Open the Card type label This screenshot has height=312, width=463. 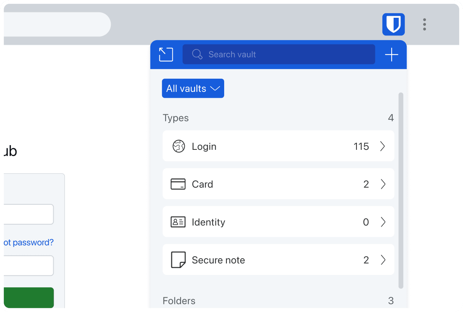point(202,184)
